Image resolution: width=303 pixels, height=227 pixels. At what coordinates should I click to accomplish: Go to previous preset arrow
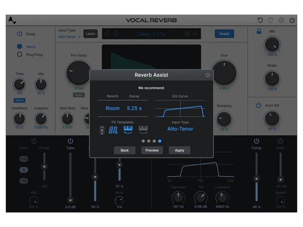tap(108, 34)
